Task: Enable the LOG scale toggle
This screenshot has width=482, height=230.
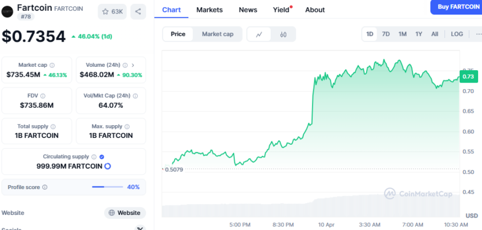Action: pos(457,34)
